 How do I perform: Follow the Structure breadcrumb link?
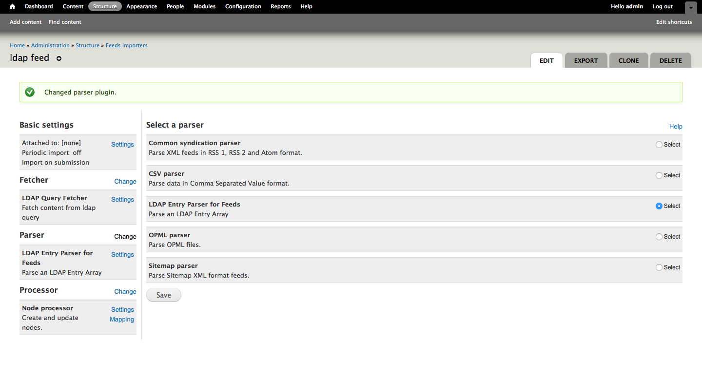tap(88, 45)
